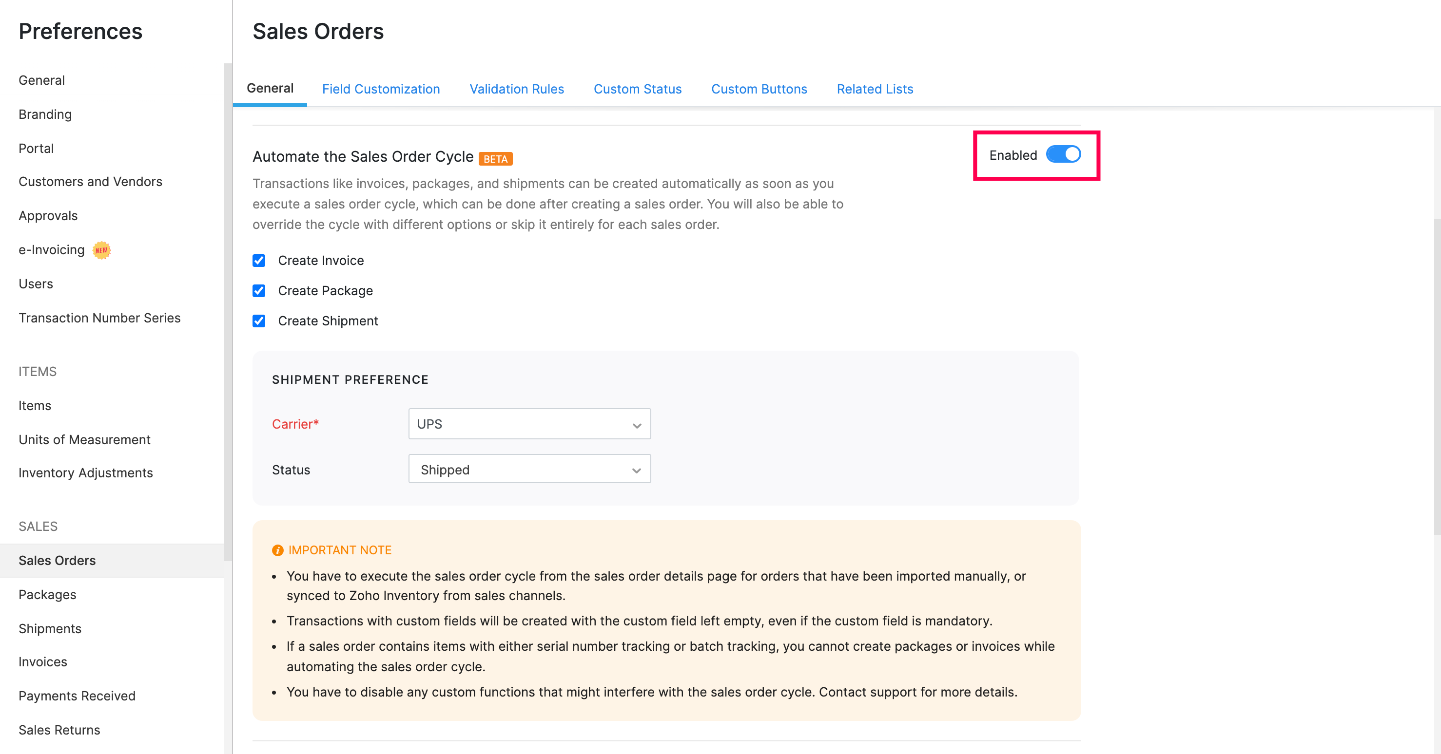The height and width of the screenshot is (754, 1441).
Task: Open Transaction Number Series preferences
Action: pyautogui.click(x=99, y=318)
